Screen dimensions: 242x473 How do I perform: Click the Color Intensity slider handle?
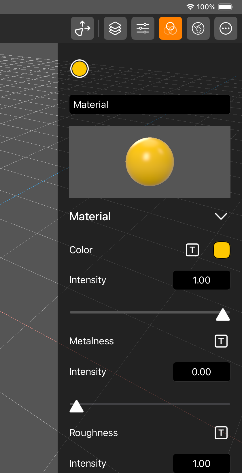[x=223, y=315]
